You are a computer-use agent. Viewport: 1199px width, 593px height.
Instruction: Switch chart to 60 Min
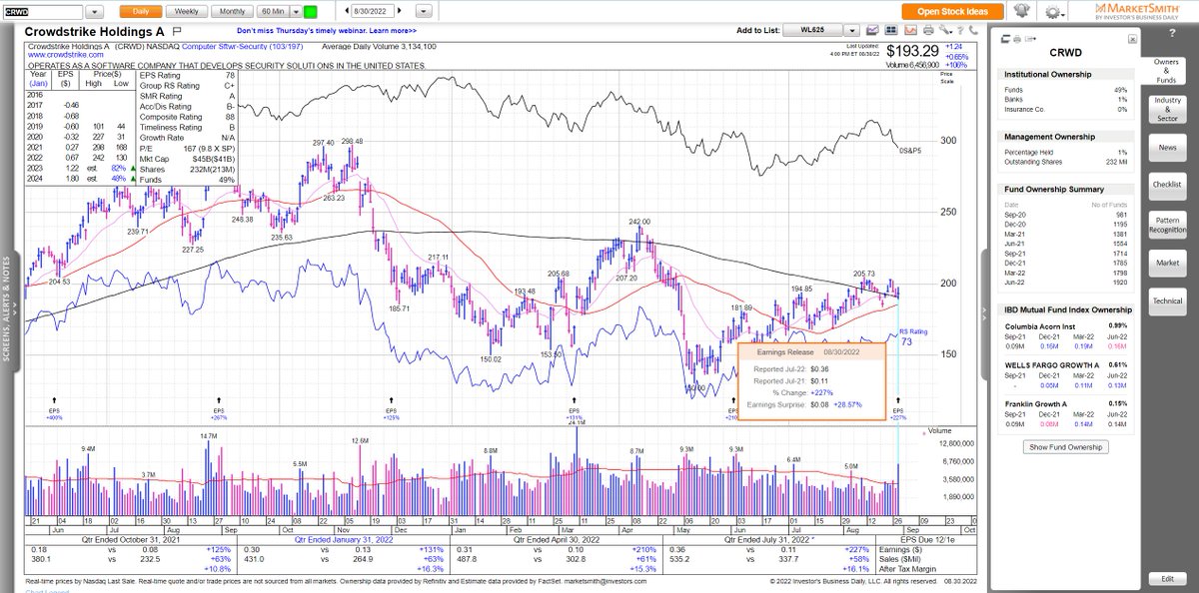coord(271,11)
